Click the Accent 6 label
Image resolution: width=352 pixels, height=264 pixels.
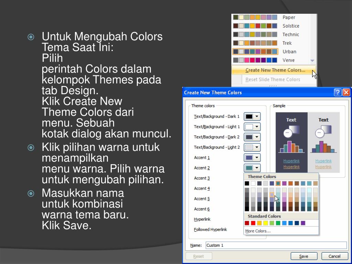pyautogui.click(x=202, y=209)
